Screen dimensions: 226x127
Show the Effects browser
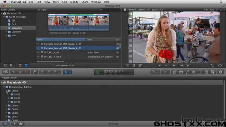(175, 72)
